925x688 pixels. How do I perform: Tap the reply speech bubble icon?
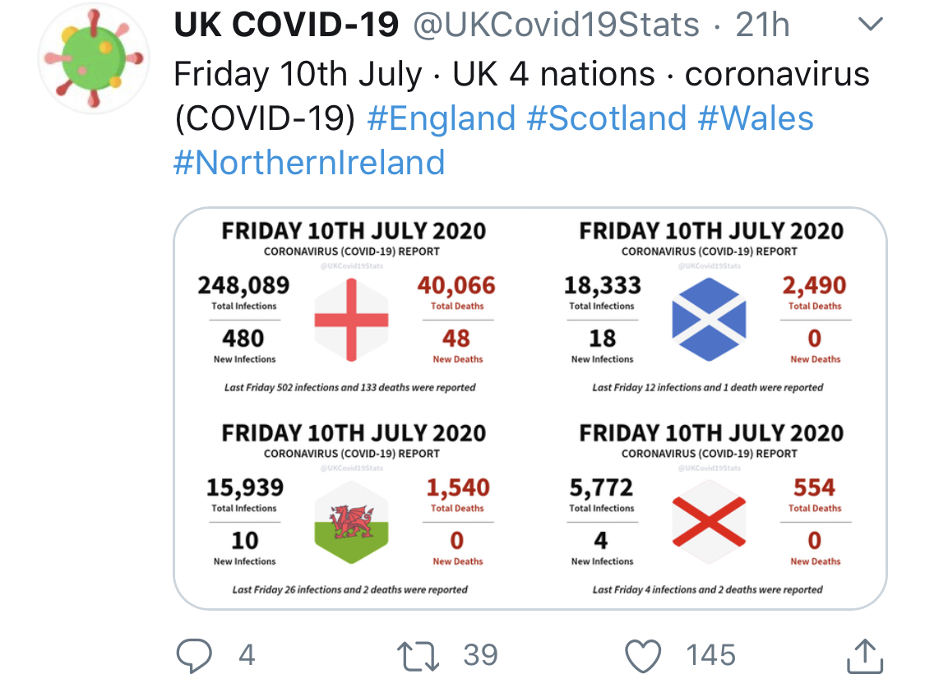[x=195, y=656]
